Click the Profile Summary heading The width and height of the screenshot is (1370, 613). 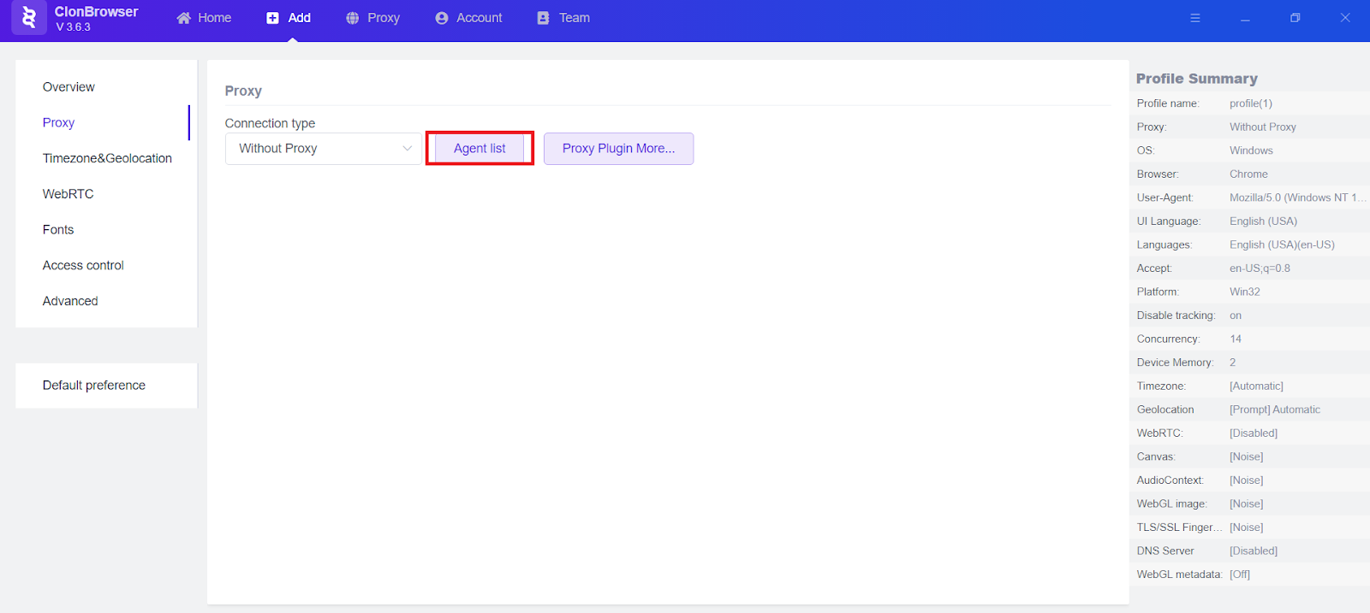point(1196,79)
